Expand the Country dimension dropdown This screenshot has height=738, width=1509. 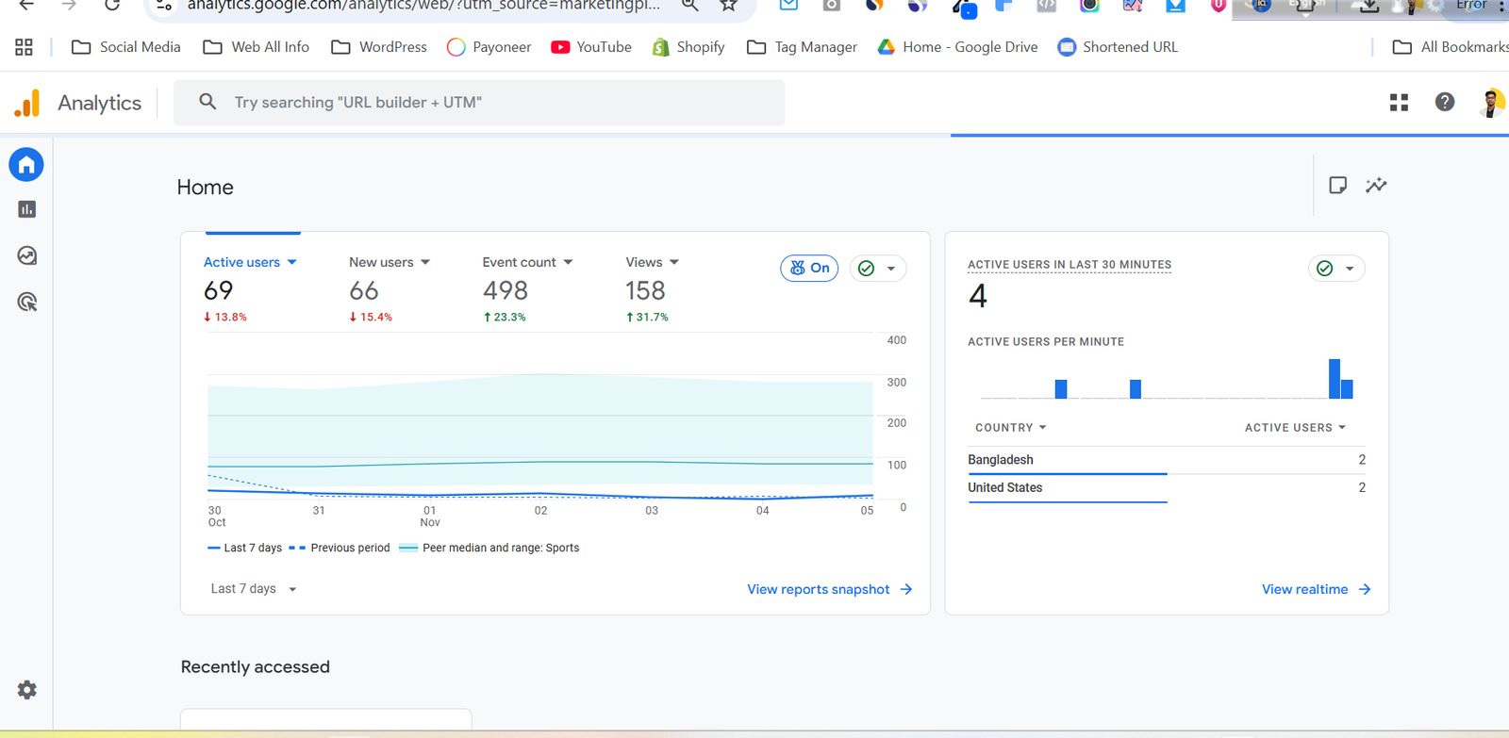1010,428
